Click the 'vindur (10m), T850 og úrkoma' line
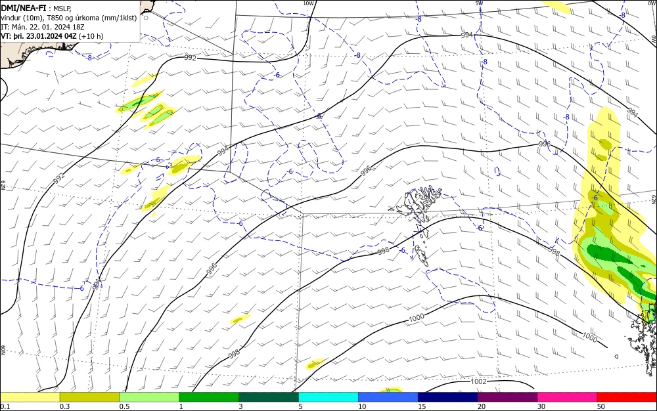 [x=68, y=17]
